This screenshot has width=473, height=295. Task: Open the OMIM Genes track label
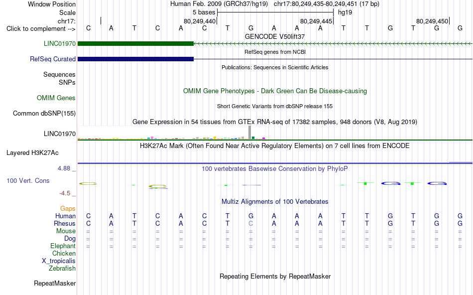click(56, 98)
